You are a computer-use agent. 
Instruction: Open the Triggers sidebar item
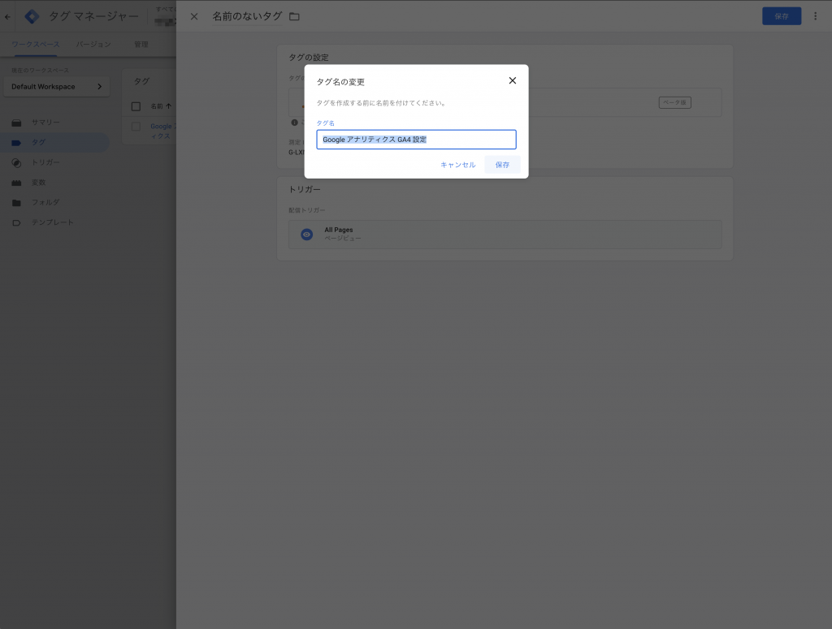(45, 162)
